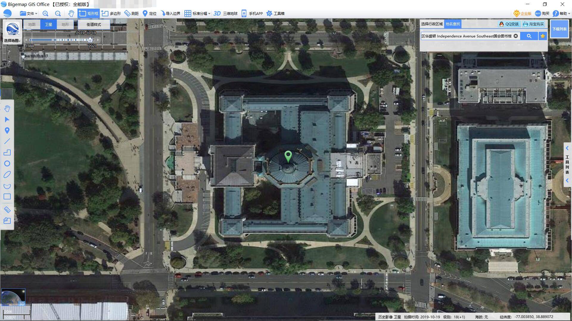
Task: Select the pan hand tool in toolbar
Action: point(71,13)
